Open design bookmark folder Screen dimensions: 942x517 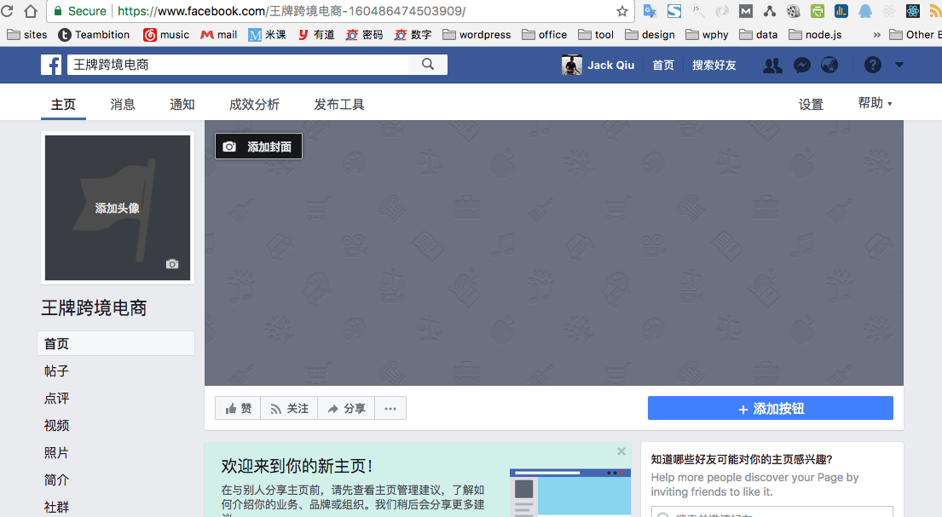pos(650,35)
